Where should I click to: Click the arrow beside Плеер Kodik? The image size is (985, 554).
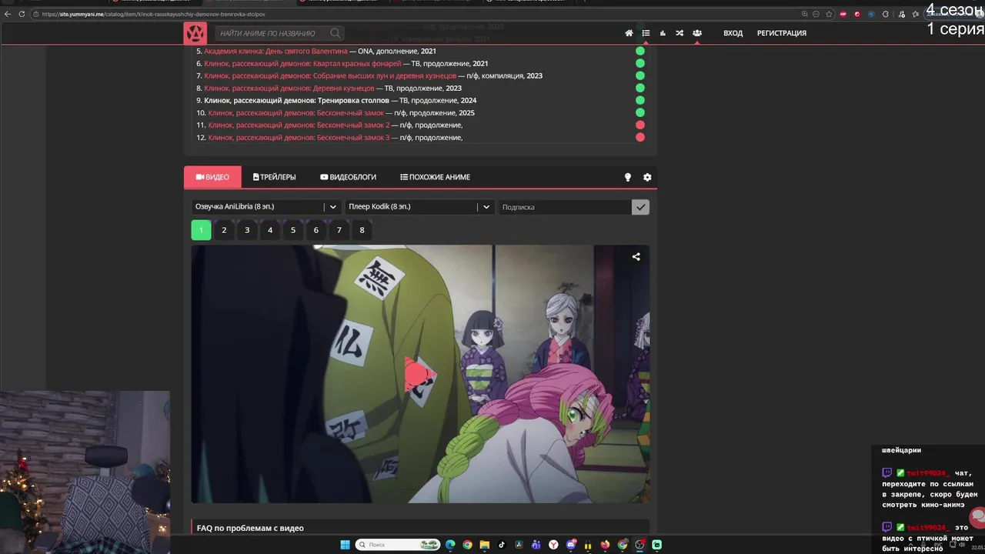point(486,207)
